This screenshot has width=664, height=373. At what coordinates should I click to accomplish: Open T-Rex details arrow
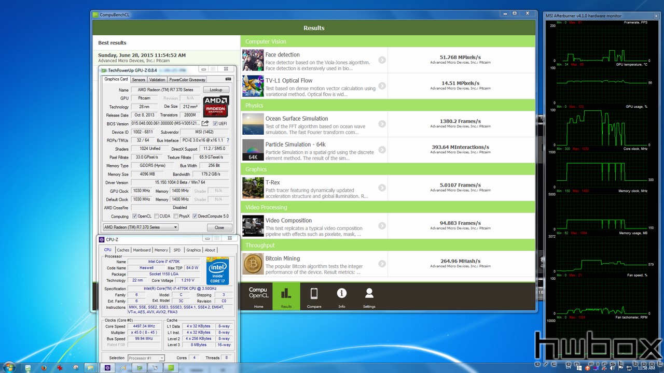(382, 188)
